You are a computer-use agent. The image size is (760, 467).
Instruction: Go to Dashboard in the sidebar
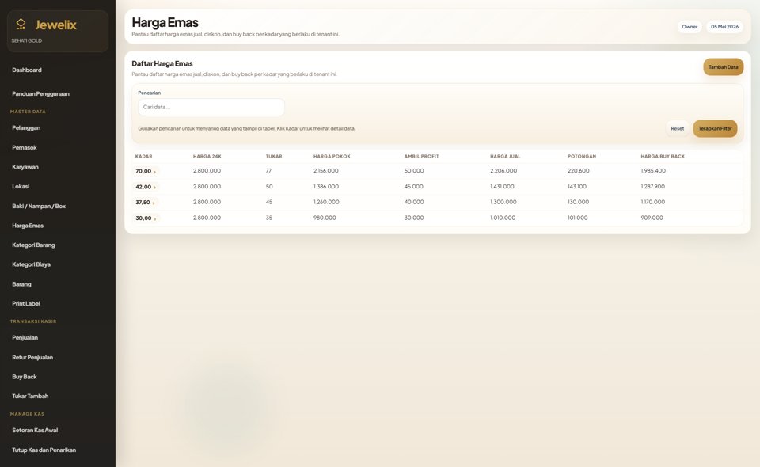coord(27,70)
